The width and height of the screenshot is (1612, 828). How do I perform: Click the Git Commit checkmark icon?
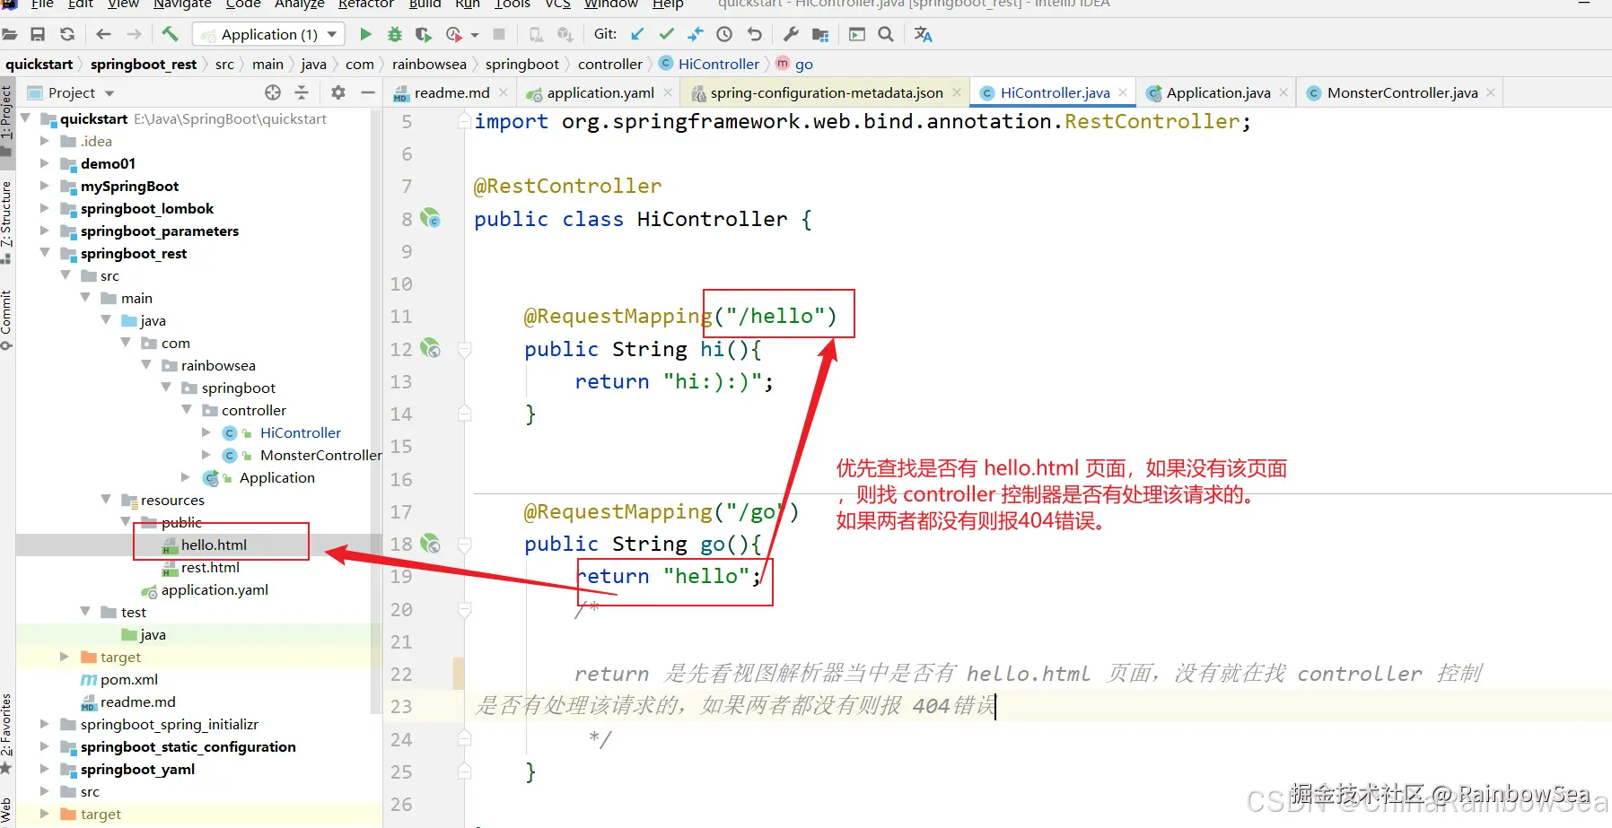coord(666,34)
